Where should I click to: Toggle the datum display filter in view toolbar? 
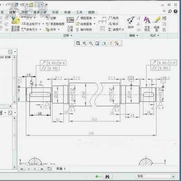point(110,43)
